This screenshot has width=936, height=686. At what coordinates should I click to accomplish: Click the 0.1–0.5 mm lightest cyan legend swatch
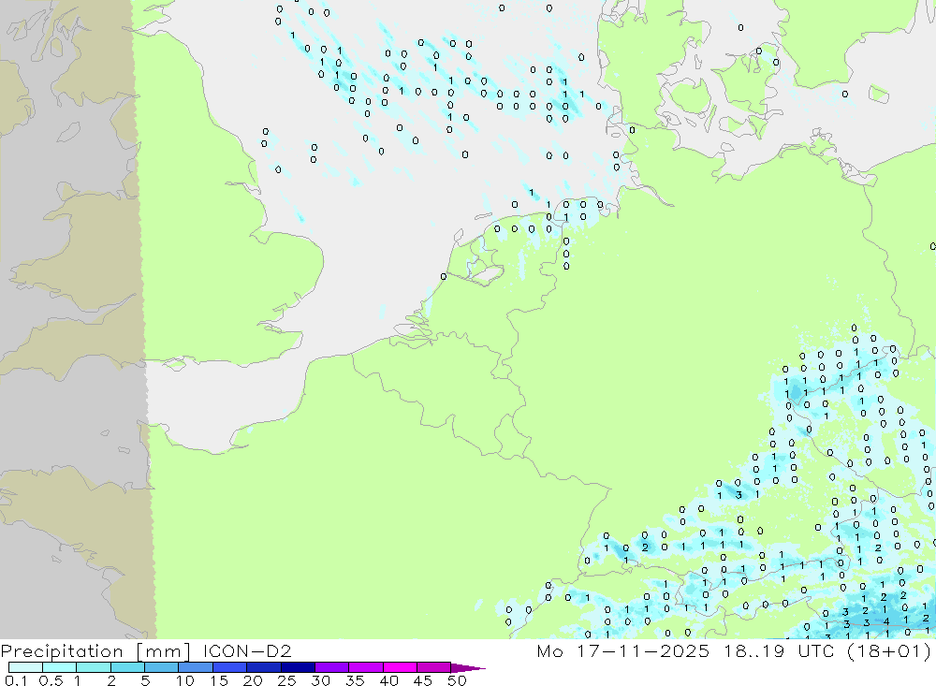pos(25,667)
